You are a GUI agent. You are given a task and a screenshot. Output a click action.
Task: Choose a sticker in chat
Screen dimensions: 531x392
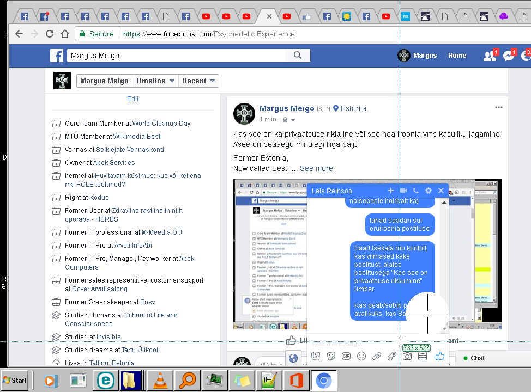(x=331, y=356)
